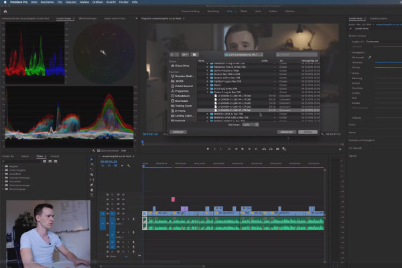
Task: Select Schreibtisch in dialog sidebar
Action: [180, 96]
